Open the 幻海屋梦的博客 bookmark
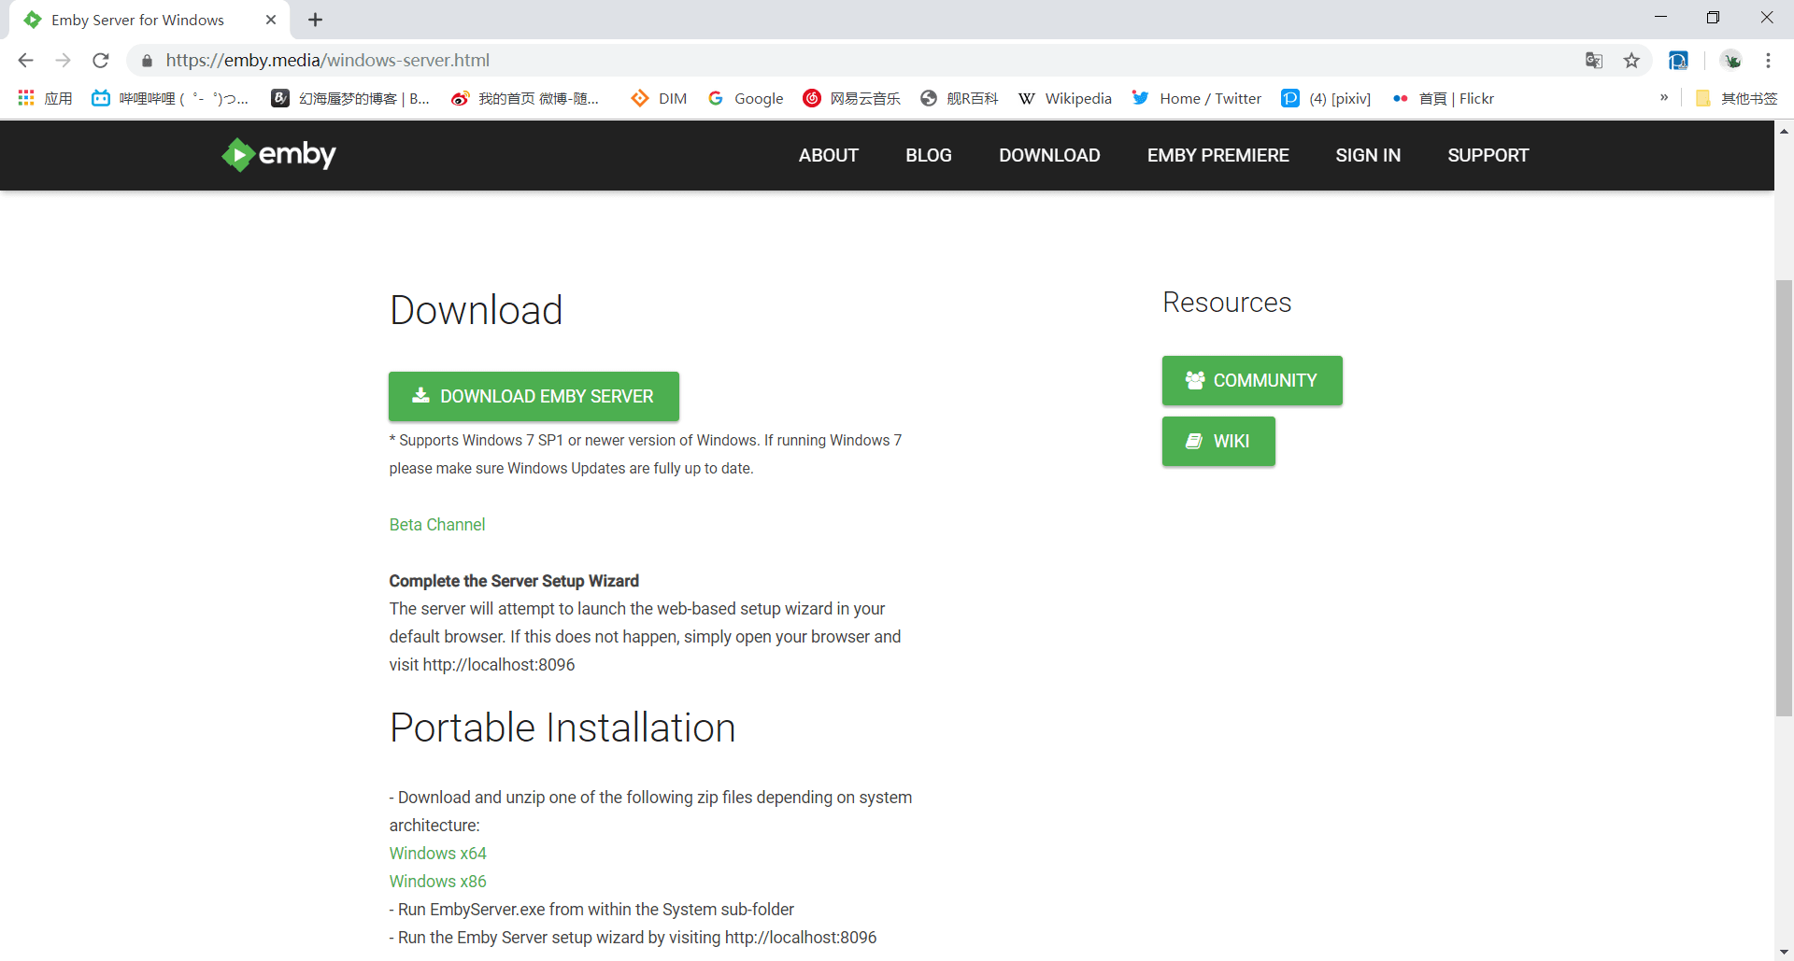Viewport: 1794px width, 961px height. coord(350,98)
